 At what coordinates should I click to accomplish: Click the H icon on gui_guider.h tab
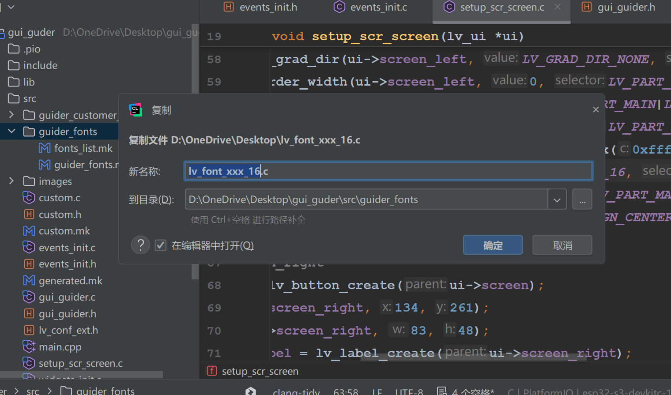(x=587, y=7)
